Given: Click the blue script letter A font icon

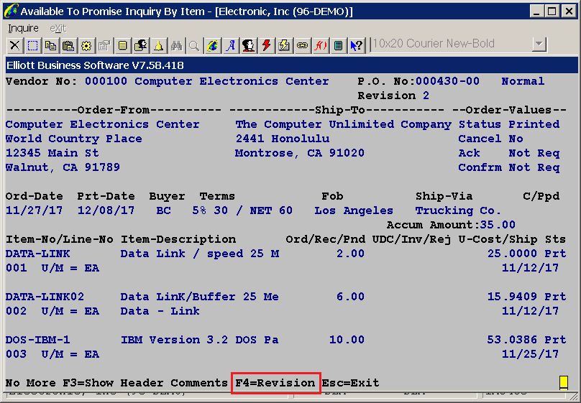Looking at the screenshot, I should click(231, 45).
